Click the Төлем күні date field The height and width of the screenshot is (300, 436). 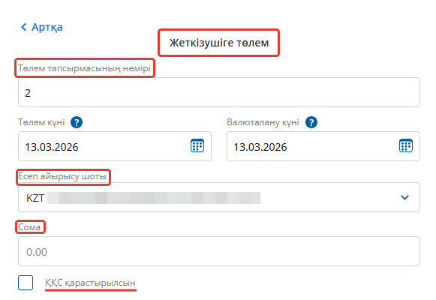[x=115, y=146]
